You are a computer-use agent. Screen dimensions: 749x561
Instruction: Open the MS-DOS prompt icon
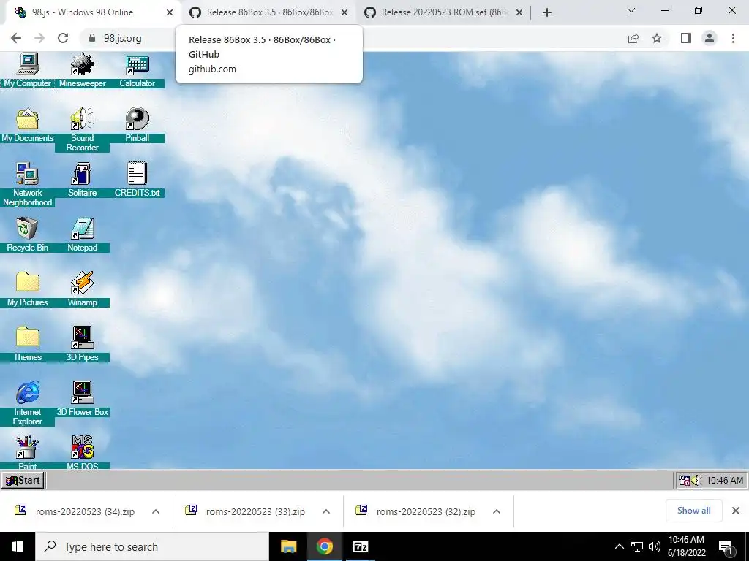tap(82, 452)
